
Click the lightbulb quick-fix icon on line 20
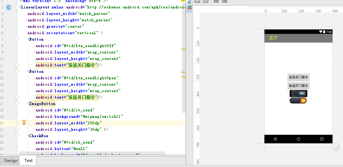click(24, 122)
